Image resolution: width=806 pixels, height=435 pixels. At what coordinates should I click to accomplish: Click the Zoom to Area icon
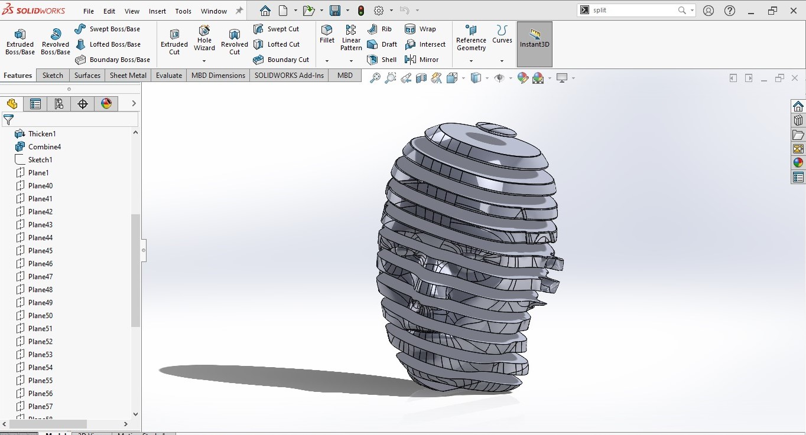[x=390, y=78]
